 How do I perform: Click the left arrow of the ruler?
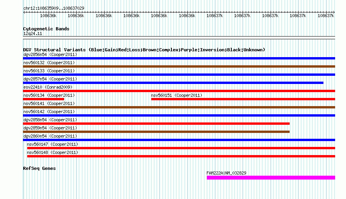click(24, 12)
